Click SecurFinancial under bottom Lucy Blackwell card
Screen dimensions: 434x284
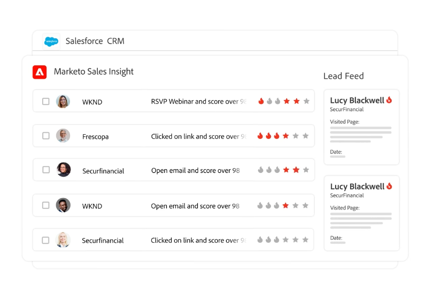(347, 196)
